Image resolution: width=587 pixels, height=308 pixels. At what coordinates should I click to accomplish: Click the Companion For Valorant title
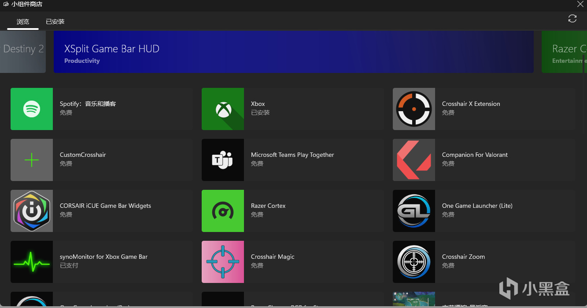coord(475,155)
